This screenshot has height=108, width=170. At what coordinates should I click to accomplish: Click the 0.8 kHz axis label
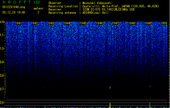[x=2, y=76]
